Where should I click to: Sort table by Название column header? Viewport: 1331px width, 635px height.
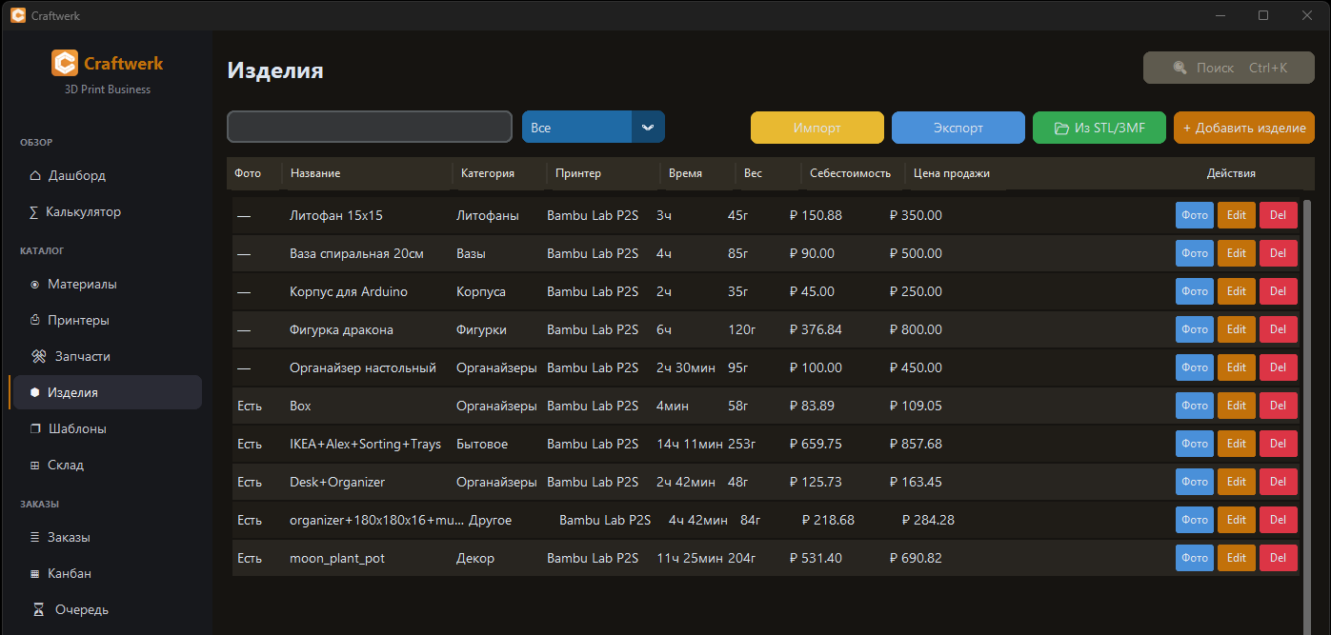(x=315, y=173)
